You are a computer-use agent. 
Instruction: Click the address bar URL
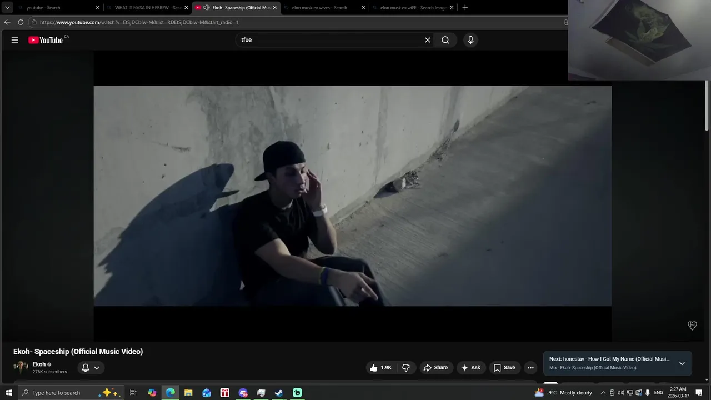tap(139, 22)
